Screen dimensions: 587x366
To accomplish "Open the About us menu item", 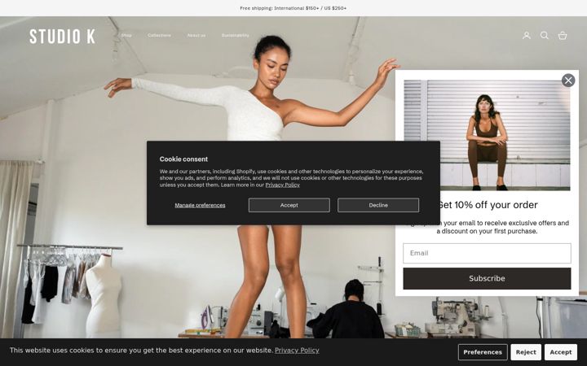I will click(x=196, y=36).
